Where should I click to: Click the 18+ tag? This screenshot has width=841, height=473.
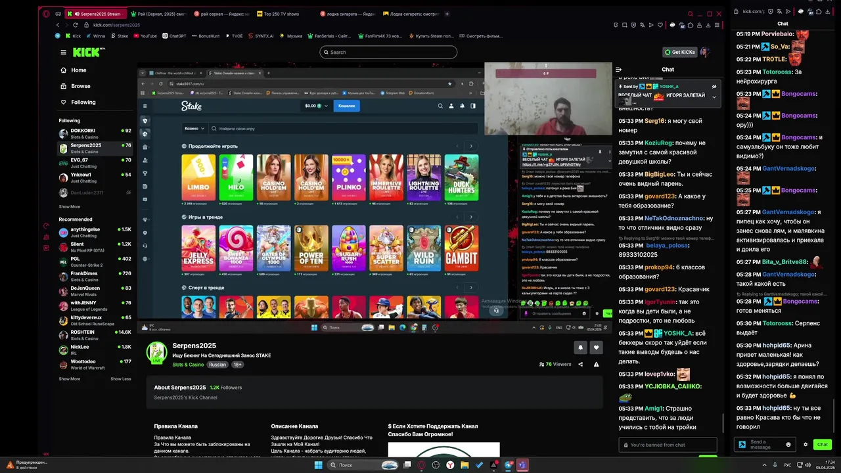(237, 365)
